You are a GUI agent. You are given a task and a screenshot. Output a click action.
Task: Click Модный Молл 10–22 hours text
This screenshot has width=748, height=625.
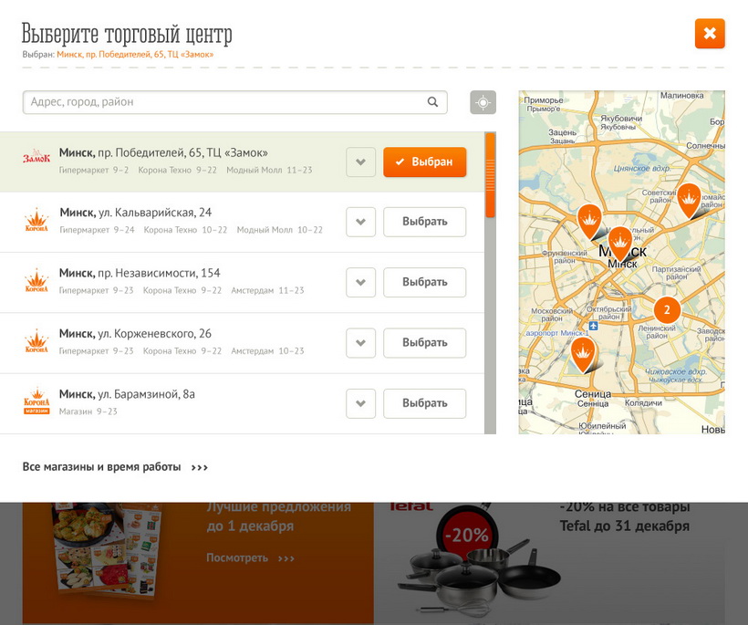click(279, 230)
